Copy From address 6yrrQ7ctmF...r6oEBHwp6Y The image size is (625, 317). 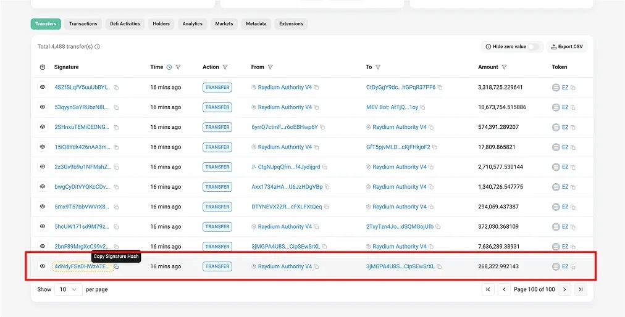pos(322,128)
